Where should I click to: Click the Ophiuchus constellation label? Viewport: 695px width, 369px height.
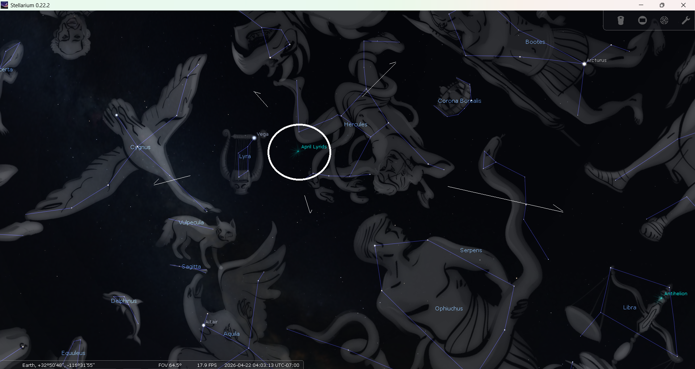click(x=449, y=309)
